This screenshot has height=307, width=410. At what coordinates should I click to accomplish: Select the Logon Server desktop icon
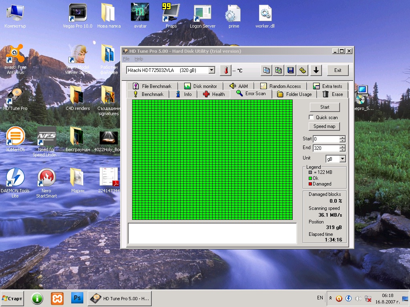(x=203, y=16)
